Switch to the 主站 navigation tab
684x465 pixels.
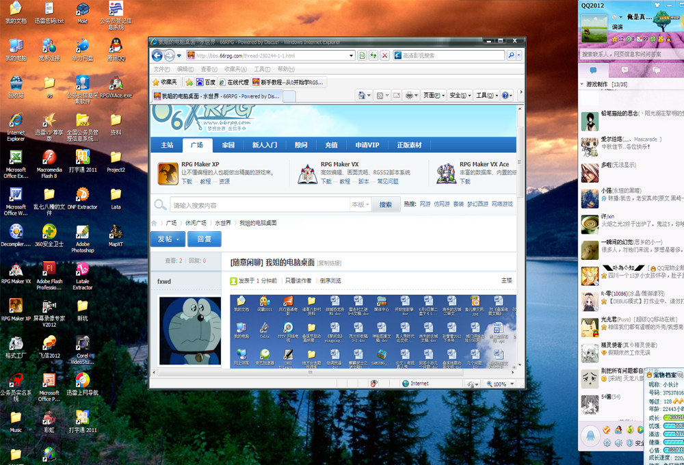[167, 145]
